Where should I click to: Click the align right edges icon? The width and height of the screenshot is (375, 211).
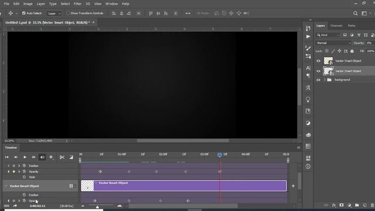[x=129, y=13]
